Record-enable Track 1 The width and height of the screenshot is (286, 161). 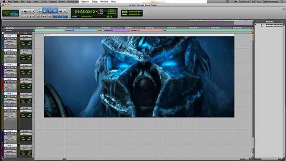click(6, 39)
